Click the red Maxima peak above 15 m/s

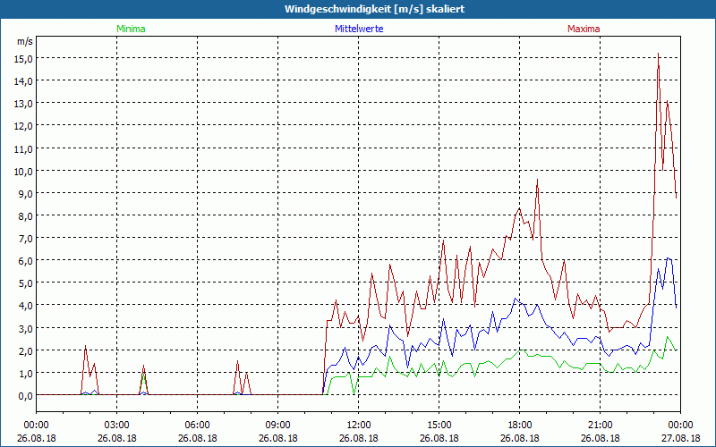pyautogui.click(x=658, y=55)
